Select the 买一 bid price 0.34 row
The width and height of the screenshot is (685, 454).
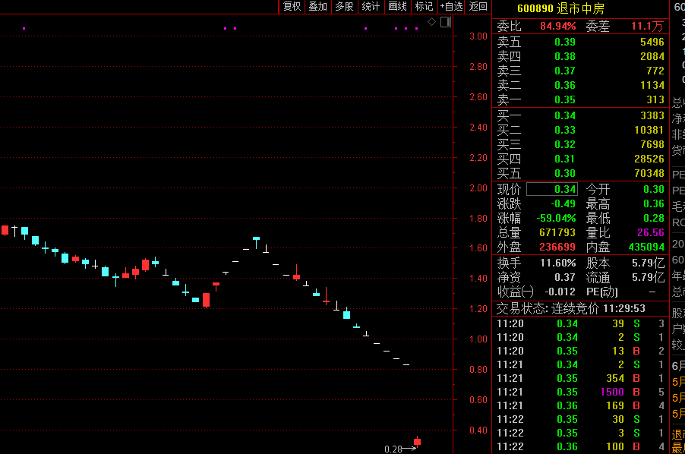580,115
